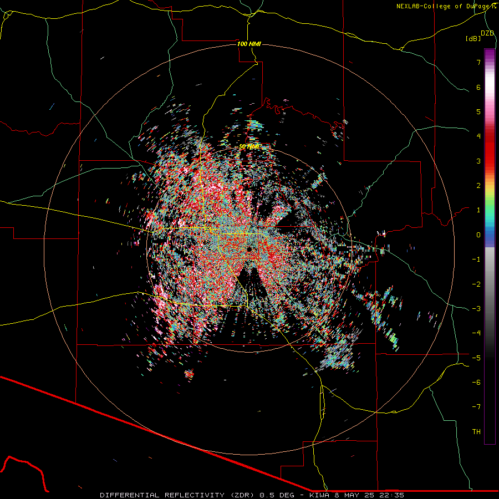
Task: Click the DZD legend title
Action: click(487, 33)
